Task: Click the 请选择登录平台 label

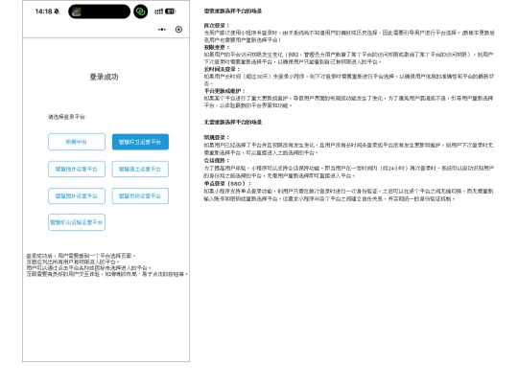Action: point(67,117)
